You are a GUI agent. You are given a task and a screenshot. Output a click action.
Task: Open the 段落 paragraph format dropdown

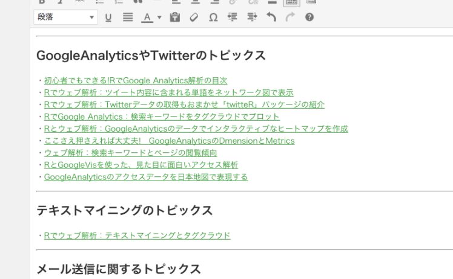[x=66, y=17]
